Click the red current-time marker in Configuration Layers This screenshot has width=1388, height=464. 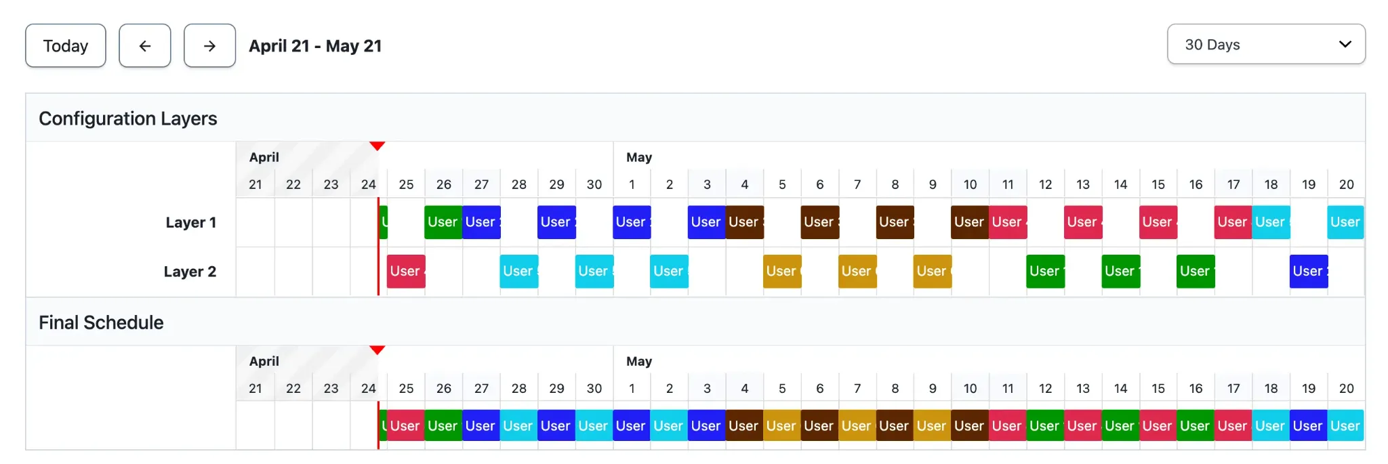[377, 146]
